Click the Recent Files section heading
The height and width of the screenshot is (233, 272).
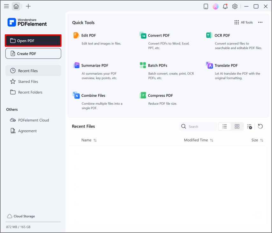tap(83, 127)
